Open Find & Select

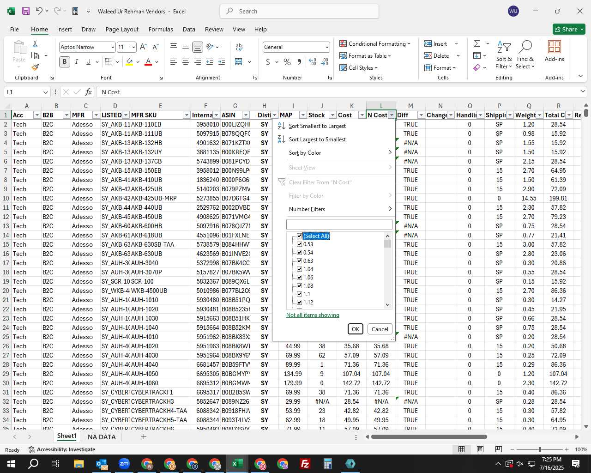point(525,55)
